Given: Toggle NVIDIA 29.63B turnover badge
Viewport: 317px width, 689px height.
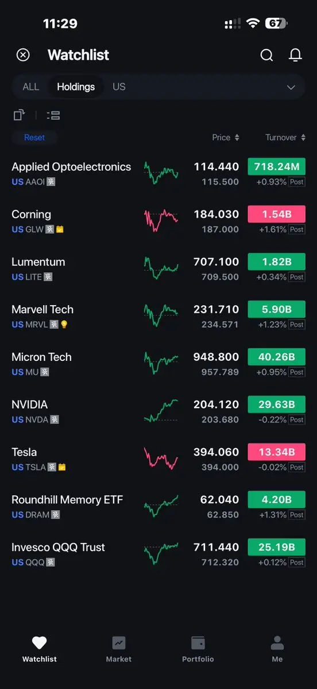Looking at the screenshot, I should [x=277, y=404].
